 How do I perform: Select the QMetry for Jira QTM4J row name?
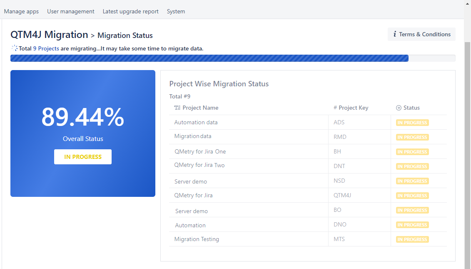pyautogui.click(x=194, y=196)
